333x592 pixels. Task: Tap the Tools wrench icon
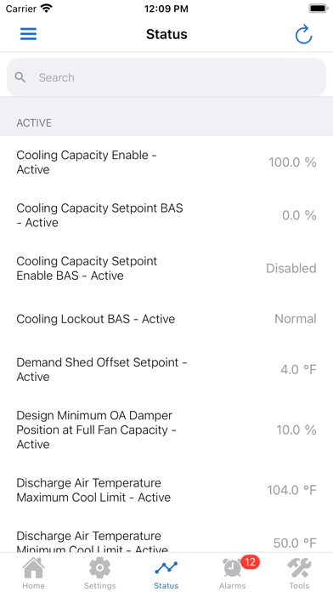point(299,568)
